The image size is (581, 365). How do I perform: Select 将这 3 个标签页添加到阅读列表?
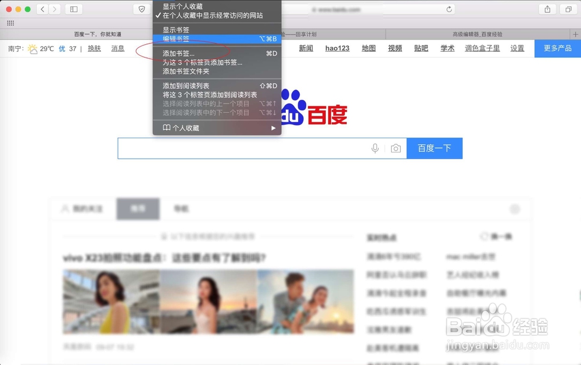pos(217,95)
